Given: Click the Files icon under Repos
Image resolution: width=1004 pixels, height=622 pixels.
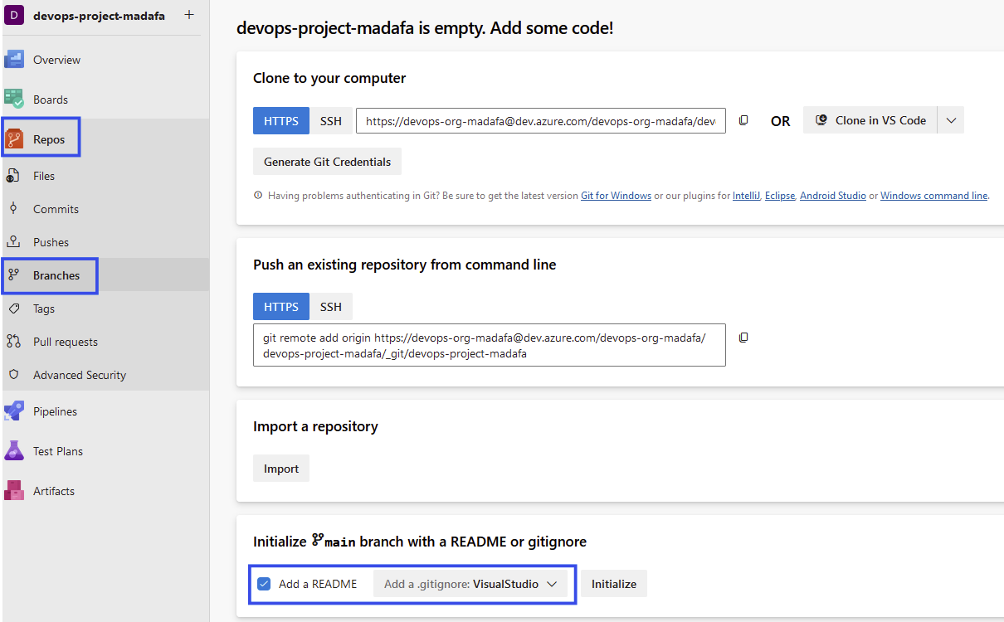Looking at the screenshot, I should coord(13,176).
